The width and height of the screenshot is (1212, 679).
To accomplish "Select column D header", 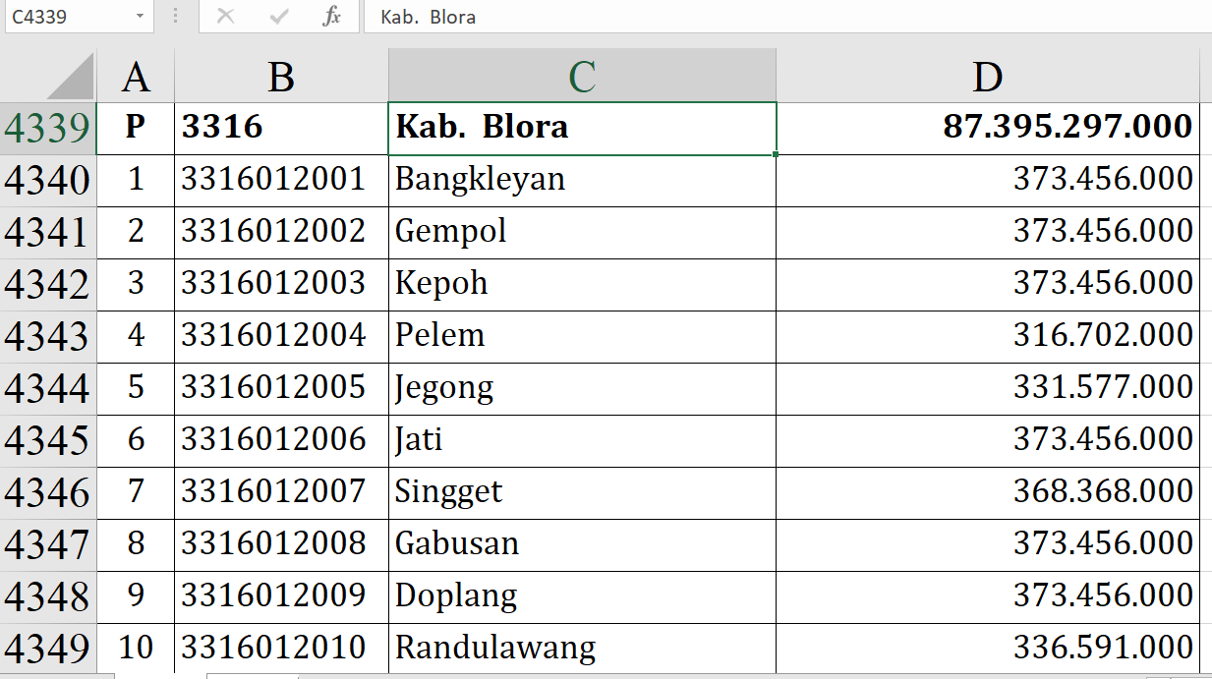I will (987, 77).
